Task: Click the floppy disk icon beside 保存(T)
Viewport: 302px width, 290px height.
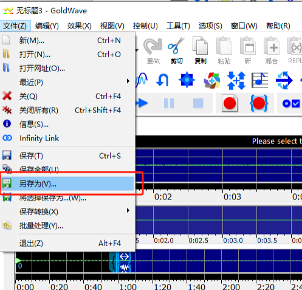Action: 7,156
